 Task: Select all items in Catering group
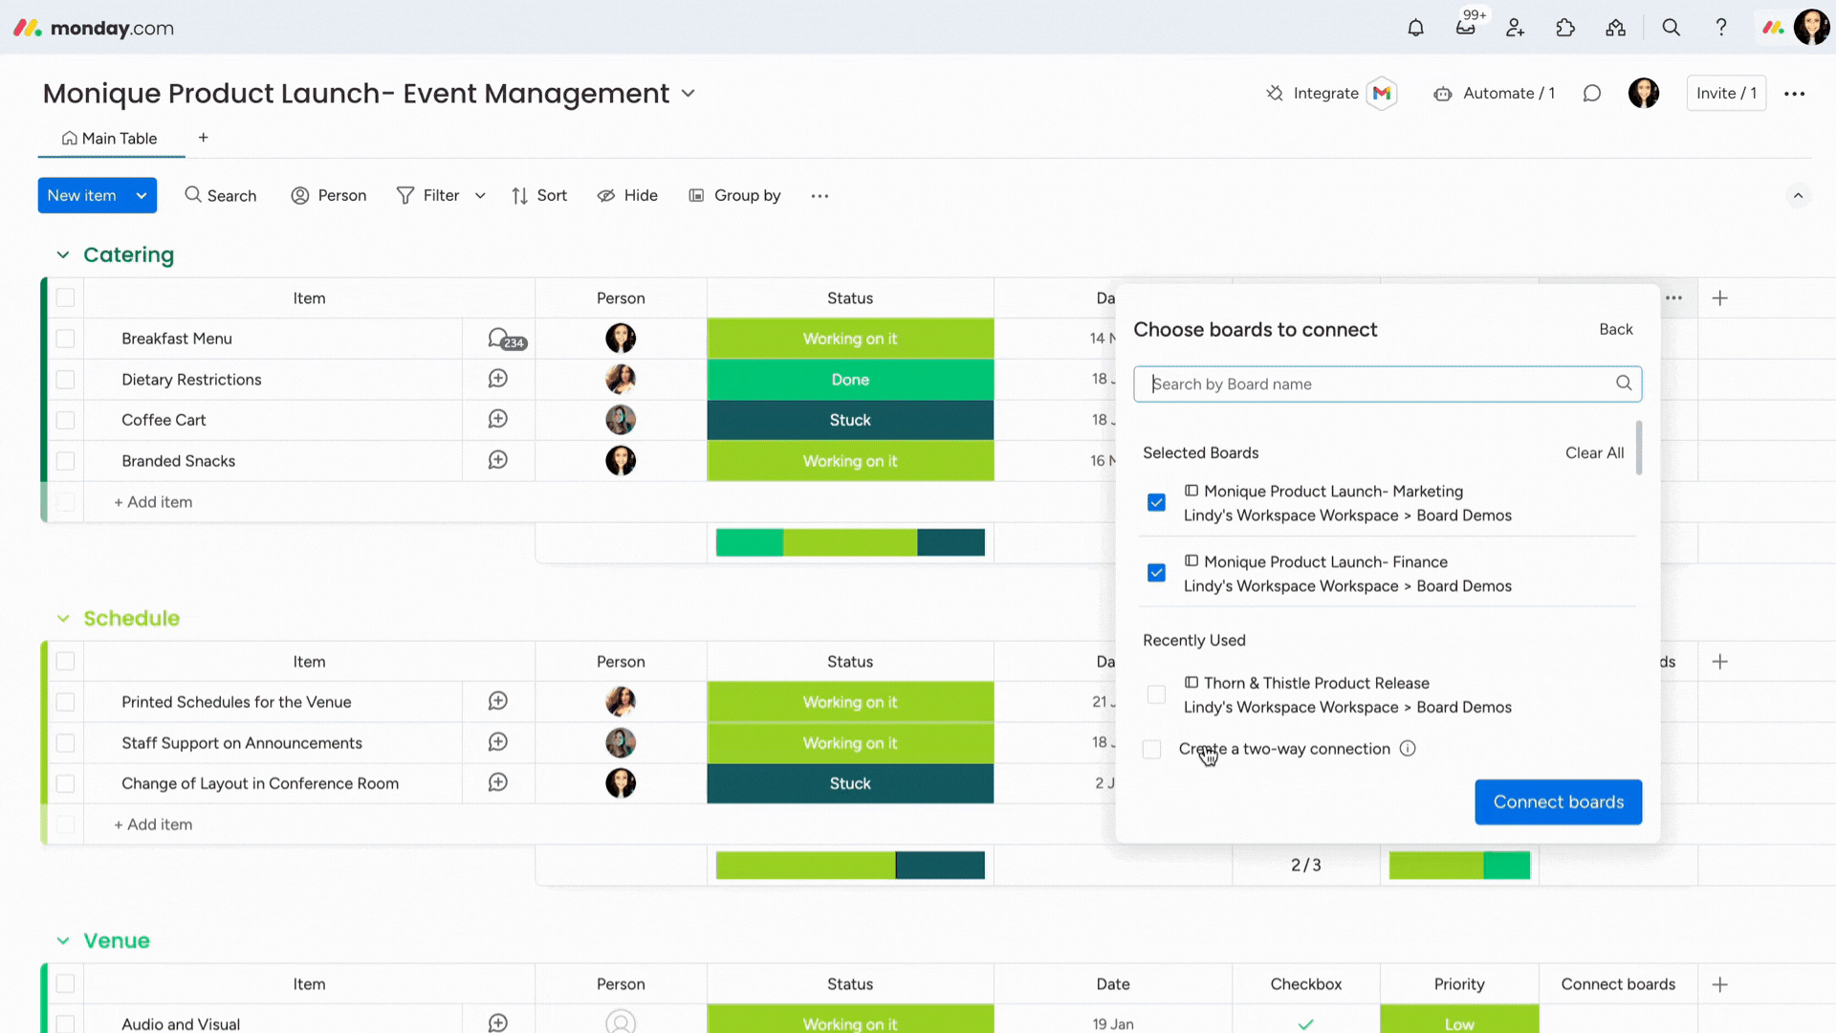tap(65, 298)
